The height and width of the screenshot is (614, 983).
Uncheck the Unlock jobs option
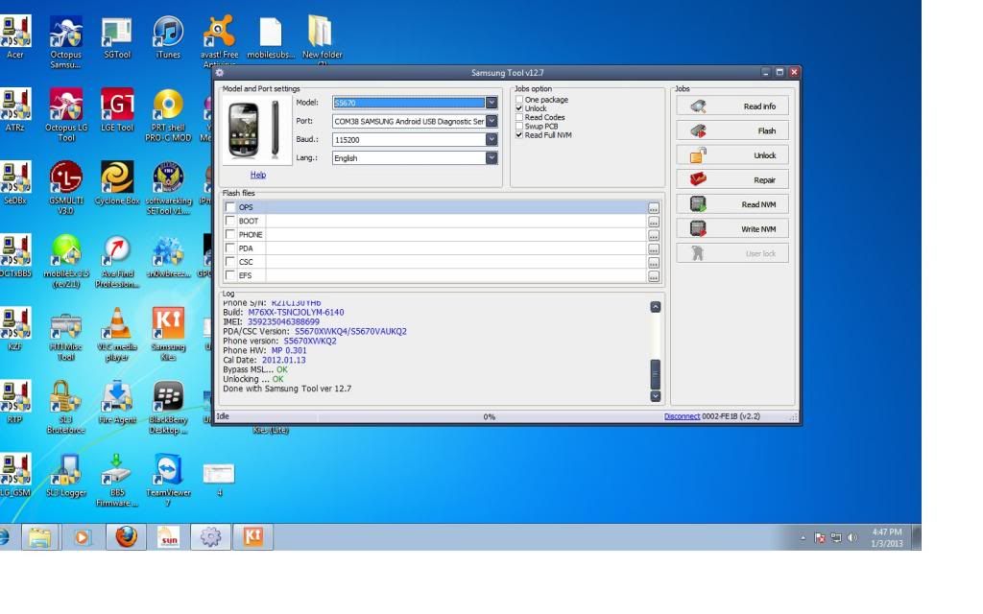(519, 107)
